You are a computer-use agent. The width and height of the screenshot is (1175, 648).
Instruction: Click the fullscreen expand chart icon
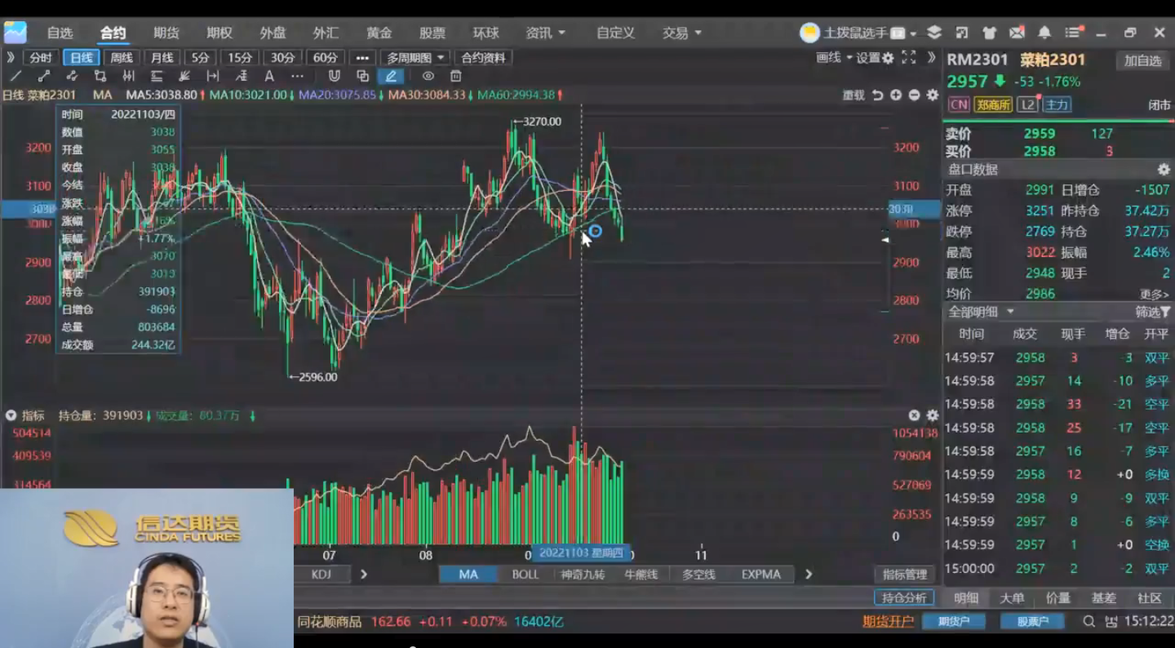pos(909,57)
